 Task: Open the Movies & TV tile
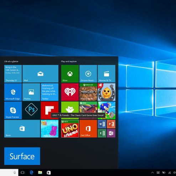click(x=107, y=74)
